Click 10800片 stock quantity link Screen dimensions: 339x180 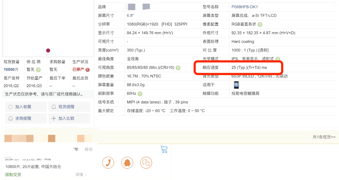[x=11, y=70]
